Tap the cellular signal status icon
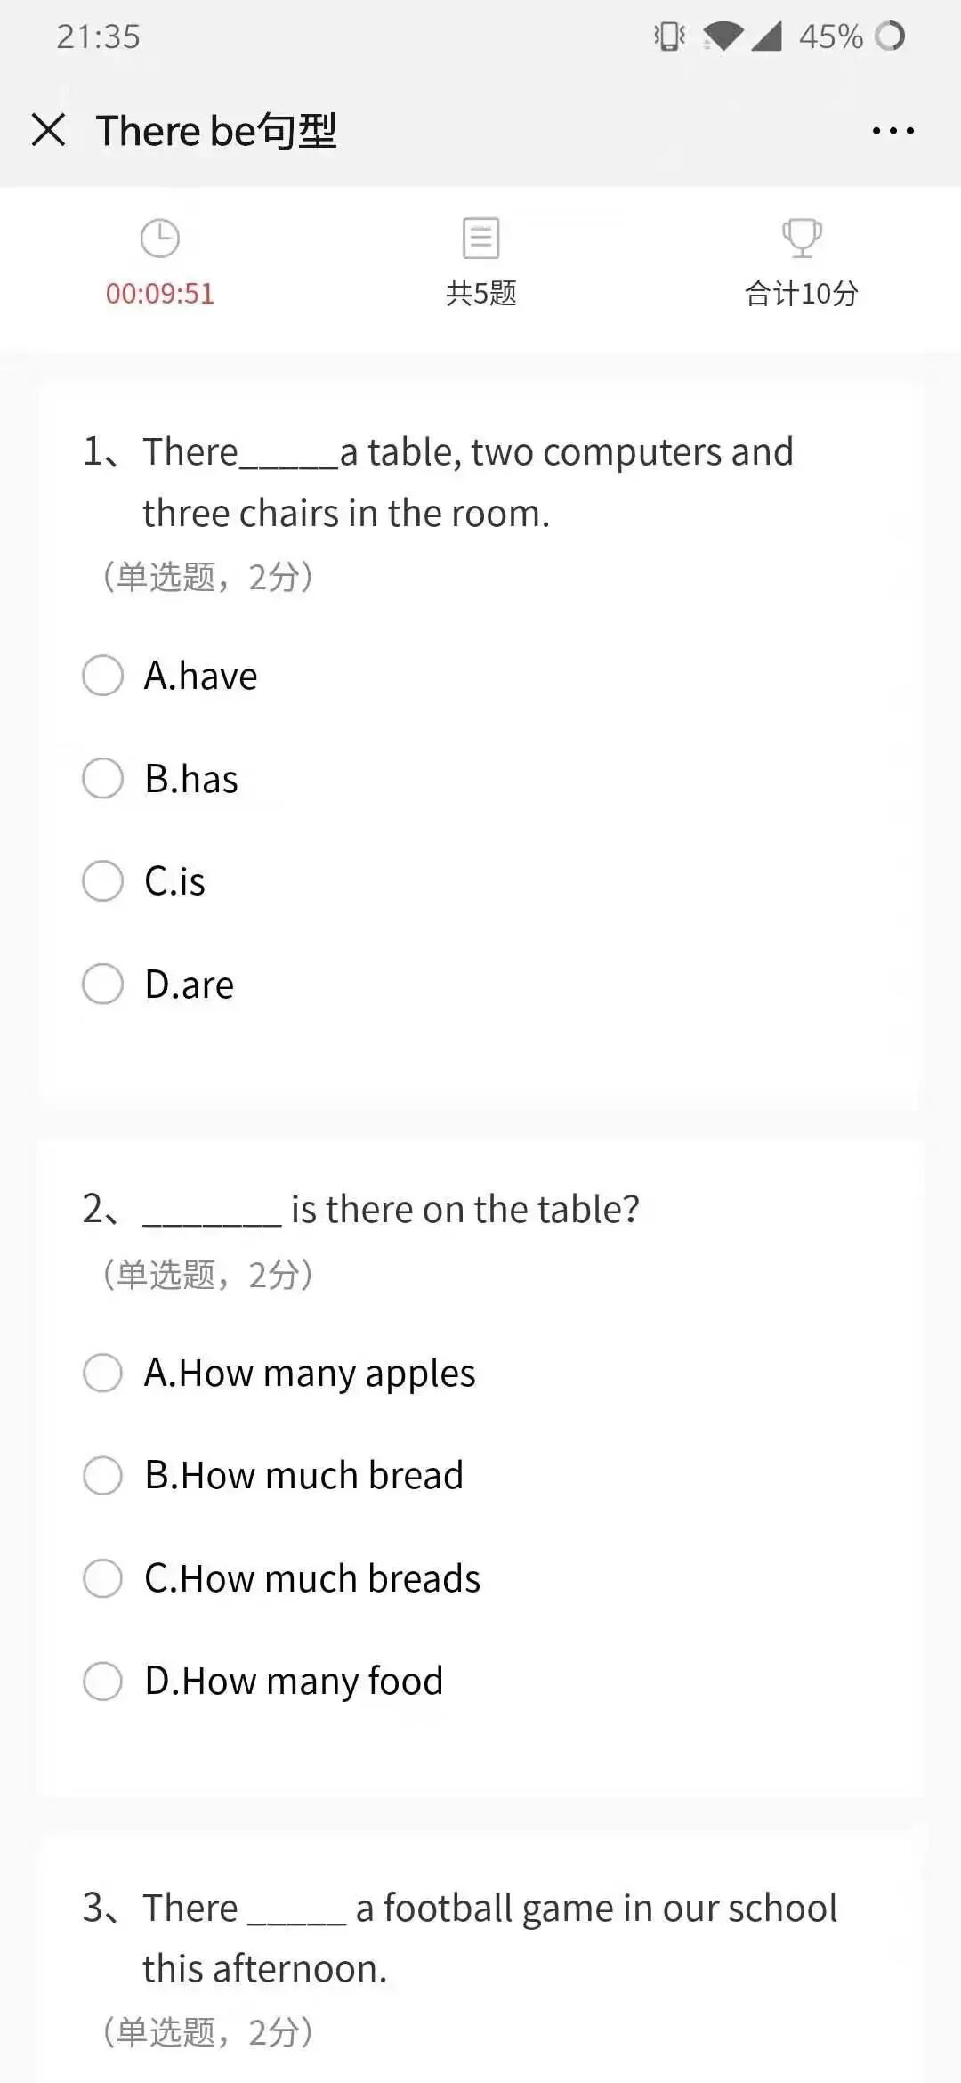This screenshot has height=2083, width=961. click(766, 36)
